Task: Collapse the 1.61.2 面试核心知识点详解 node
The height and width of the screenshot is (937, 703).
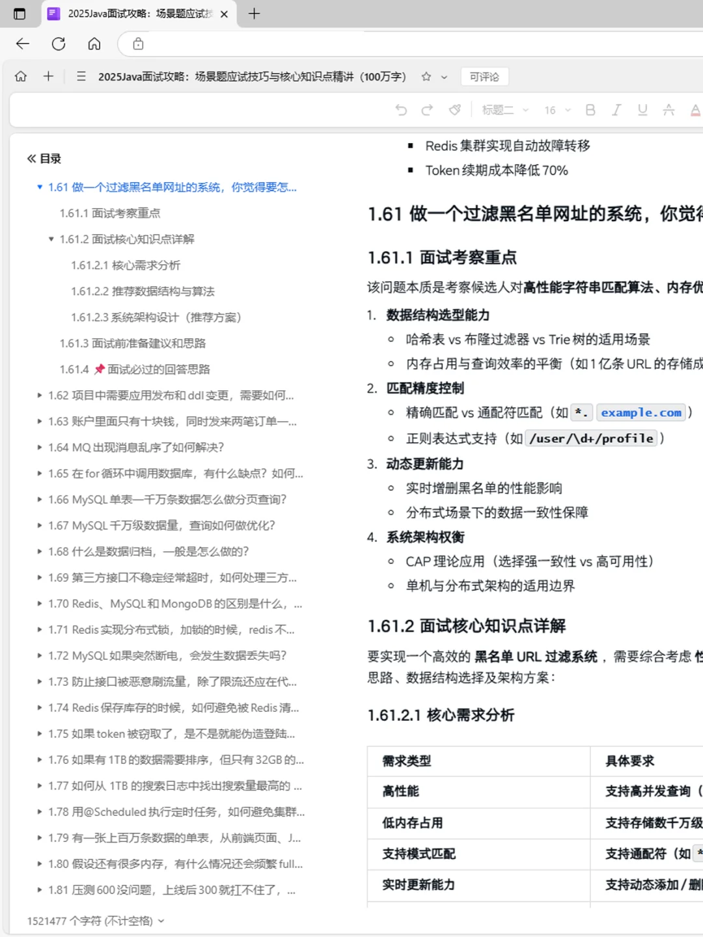Action: tap(51, 239)
